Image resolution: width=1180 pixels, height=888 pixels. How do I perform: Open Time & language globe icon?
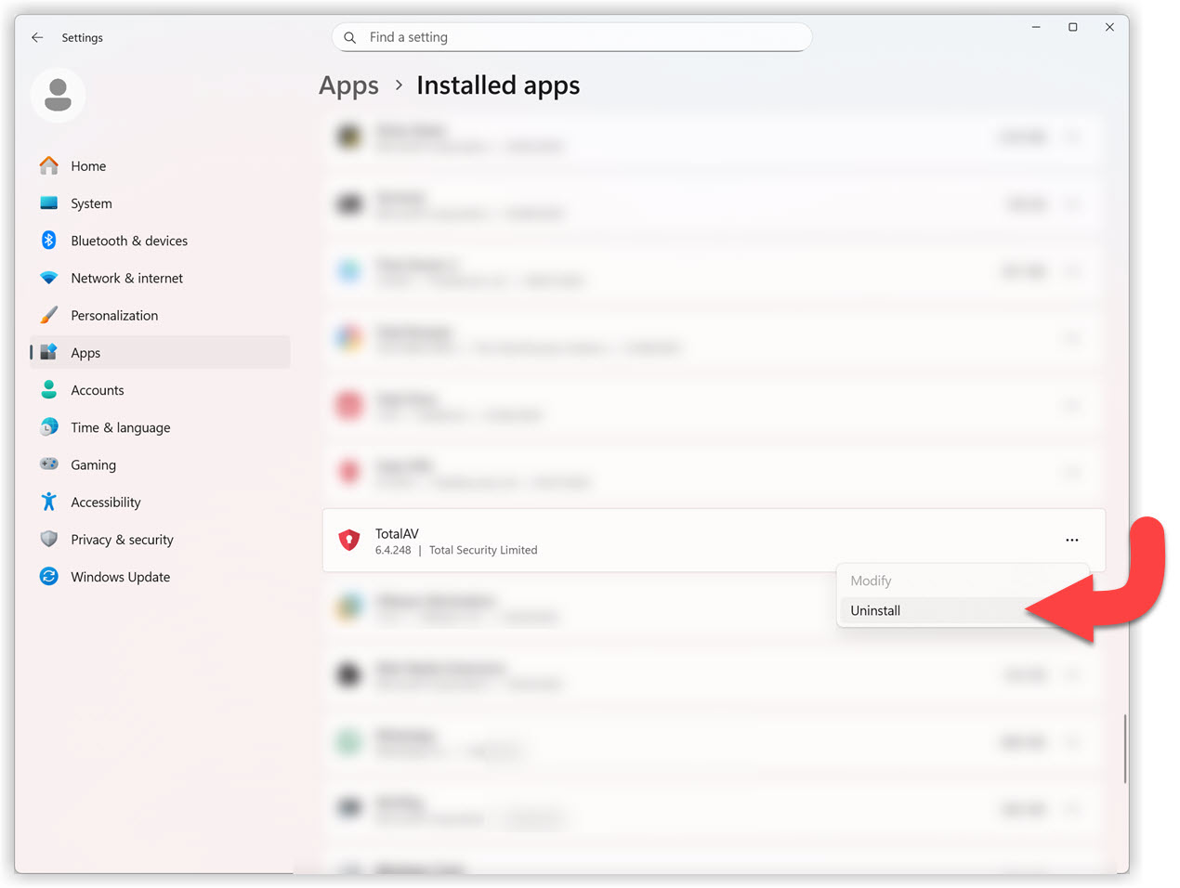pyautogui.click(x=49, y=427)
